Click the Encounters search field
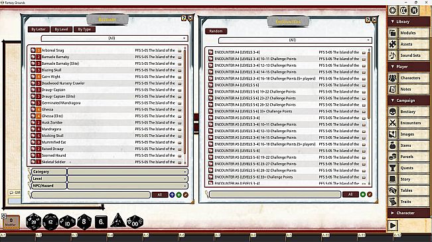432x242 pixels. coord(275,194)
